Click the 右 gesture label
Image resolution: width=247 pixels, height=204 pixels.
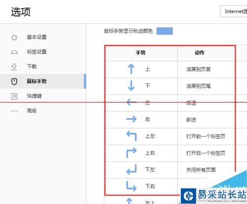(x=148, y=119)
